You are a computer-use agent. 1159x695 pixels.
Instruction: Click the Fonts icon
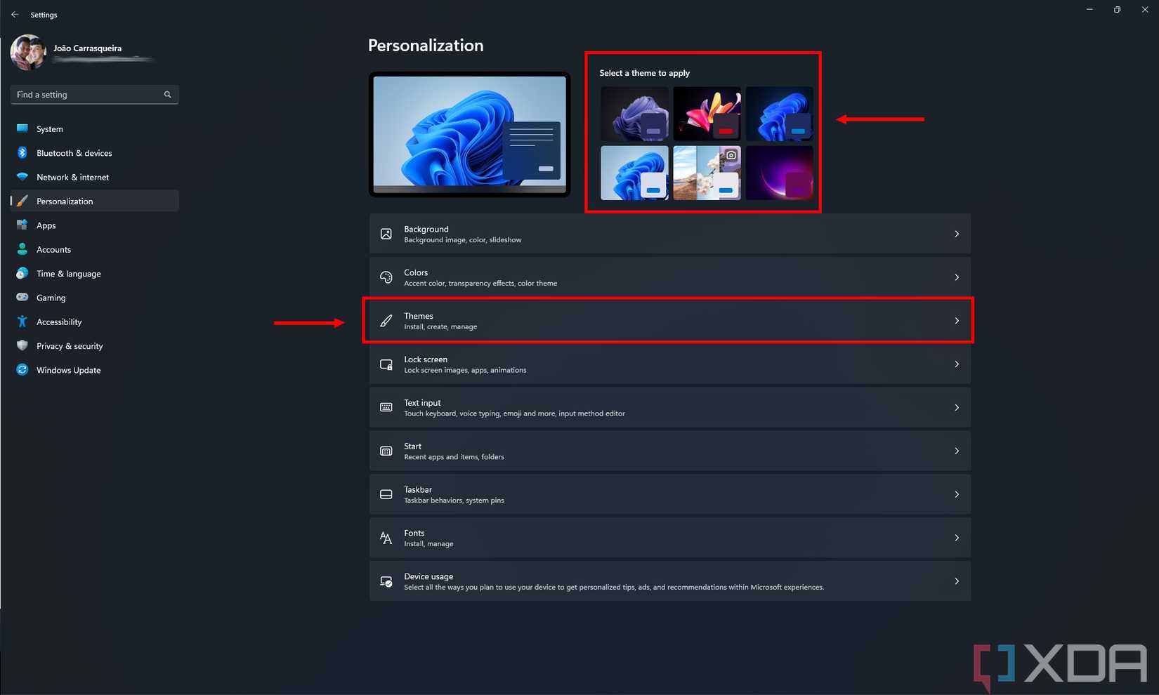pyautogui.click(x=386, y=538)
